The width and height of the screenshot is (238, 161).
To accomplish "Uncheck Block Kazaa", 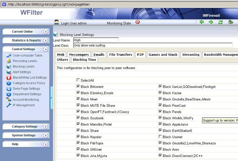I will coord(160,92).
